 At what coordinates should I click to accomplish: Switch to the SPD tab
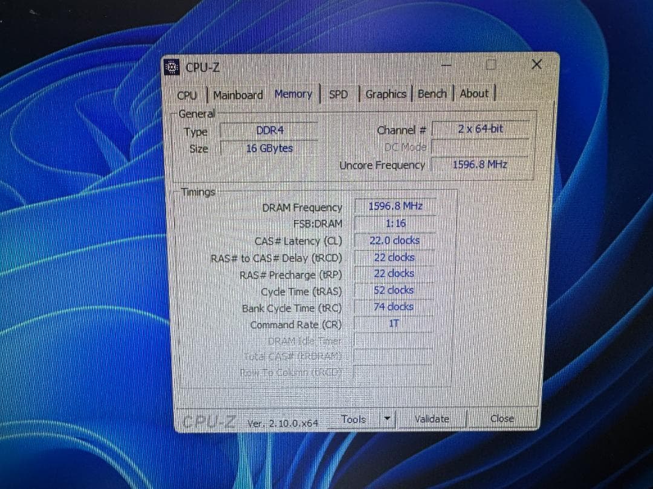pos(337,95)
